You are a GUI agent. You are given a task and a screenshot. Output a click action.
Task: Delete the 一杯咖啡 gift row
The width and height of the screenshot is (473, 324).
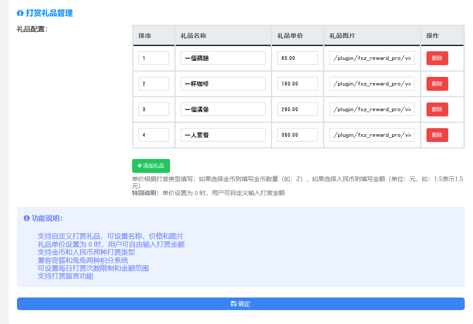point(437,84)
